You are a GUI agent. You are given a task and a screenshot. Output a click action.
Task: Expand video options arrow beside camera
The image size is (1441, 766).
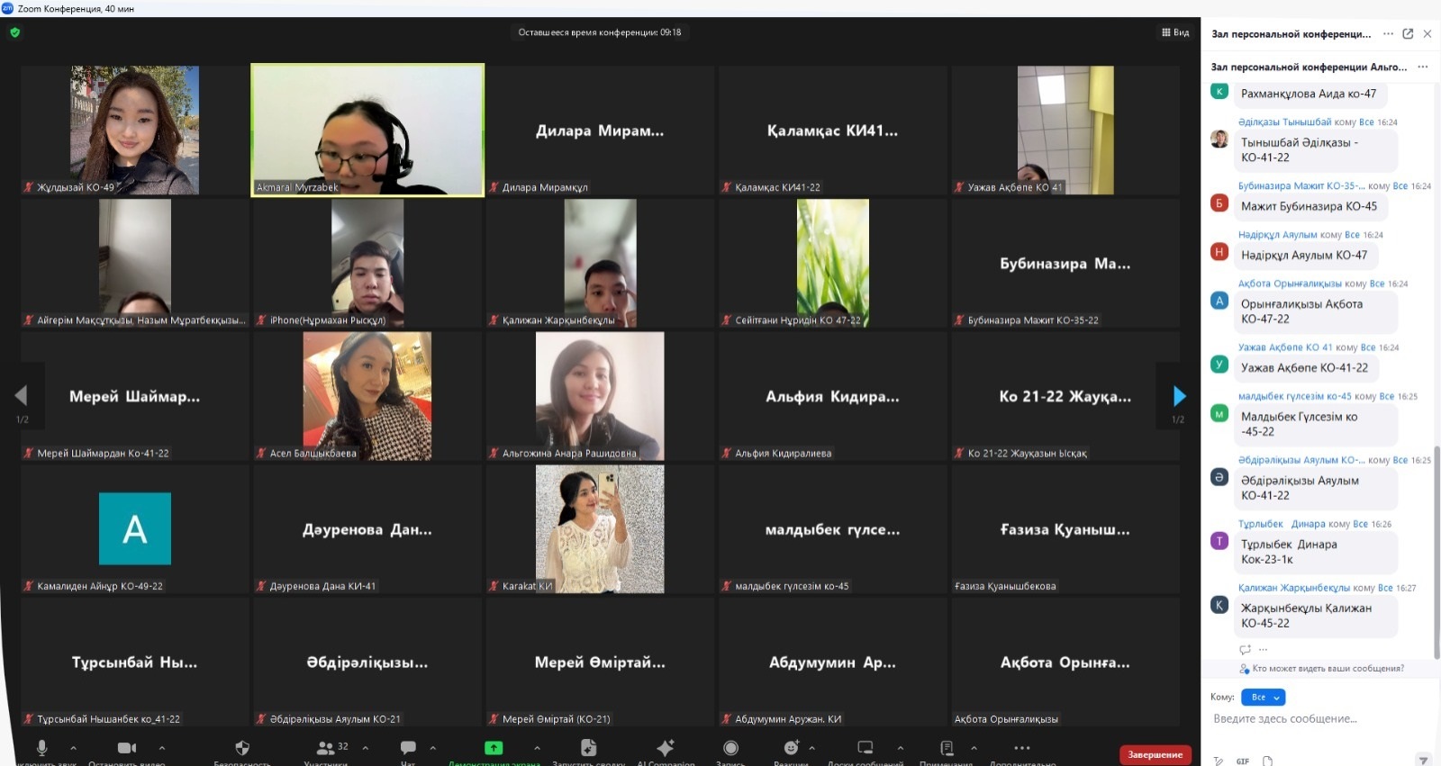coord(162,748)
